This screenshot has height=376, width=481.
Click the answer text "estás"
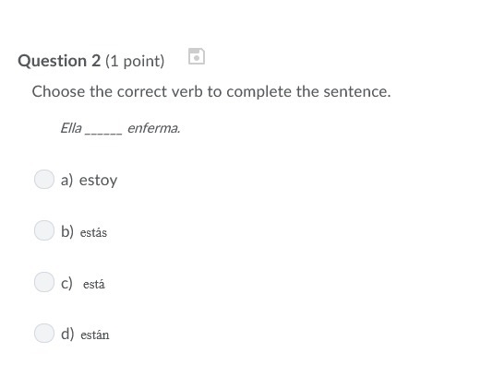coord(93,232)
